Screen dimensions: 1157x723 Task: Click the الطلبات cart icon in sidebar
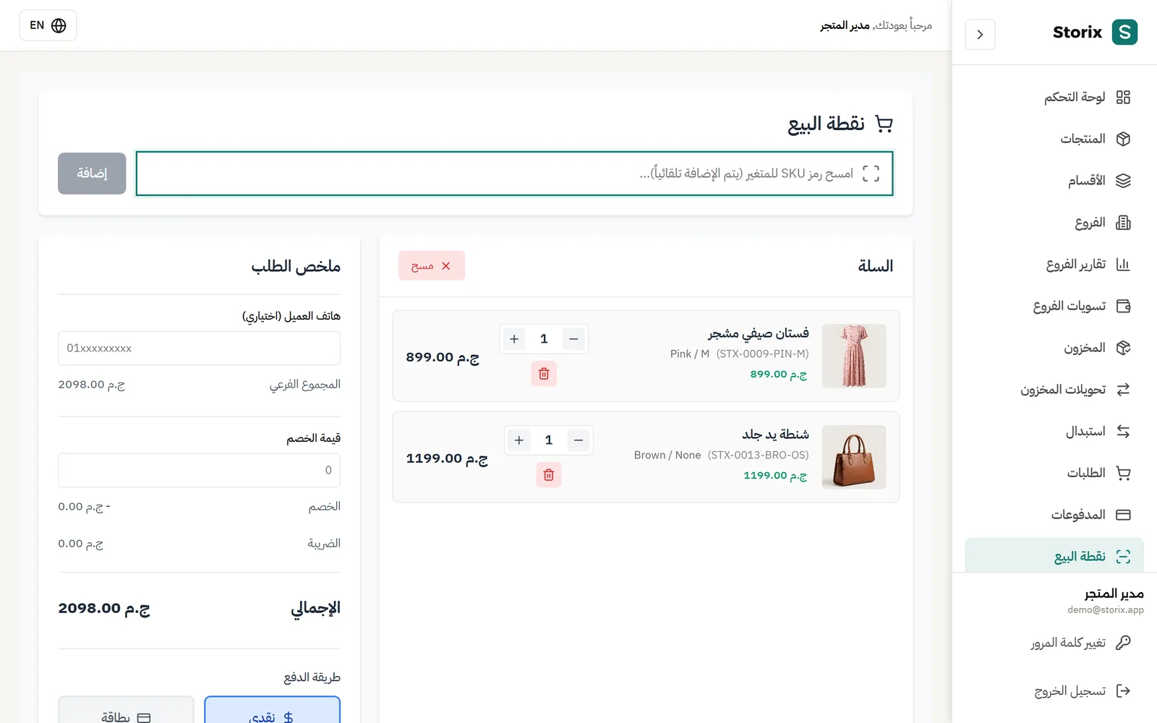1123,474
